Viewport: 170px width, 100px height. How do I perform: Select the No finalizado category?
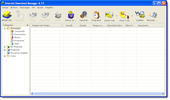pyautogui.click(x=15, y=47)
